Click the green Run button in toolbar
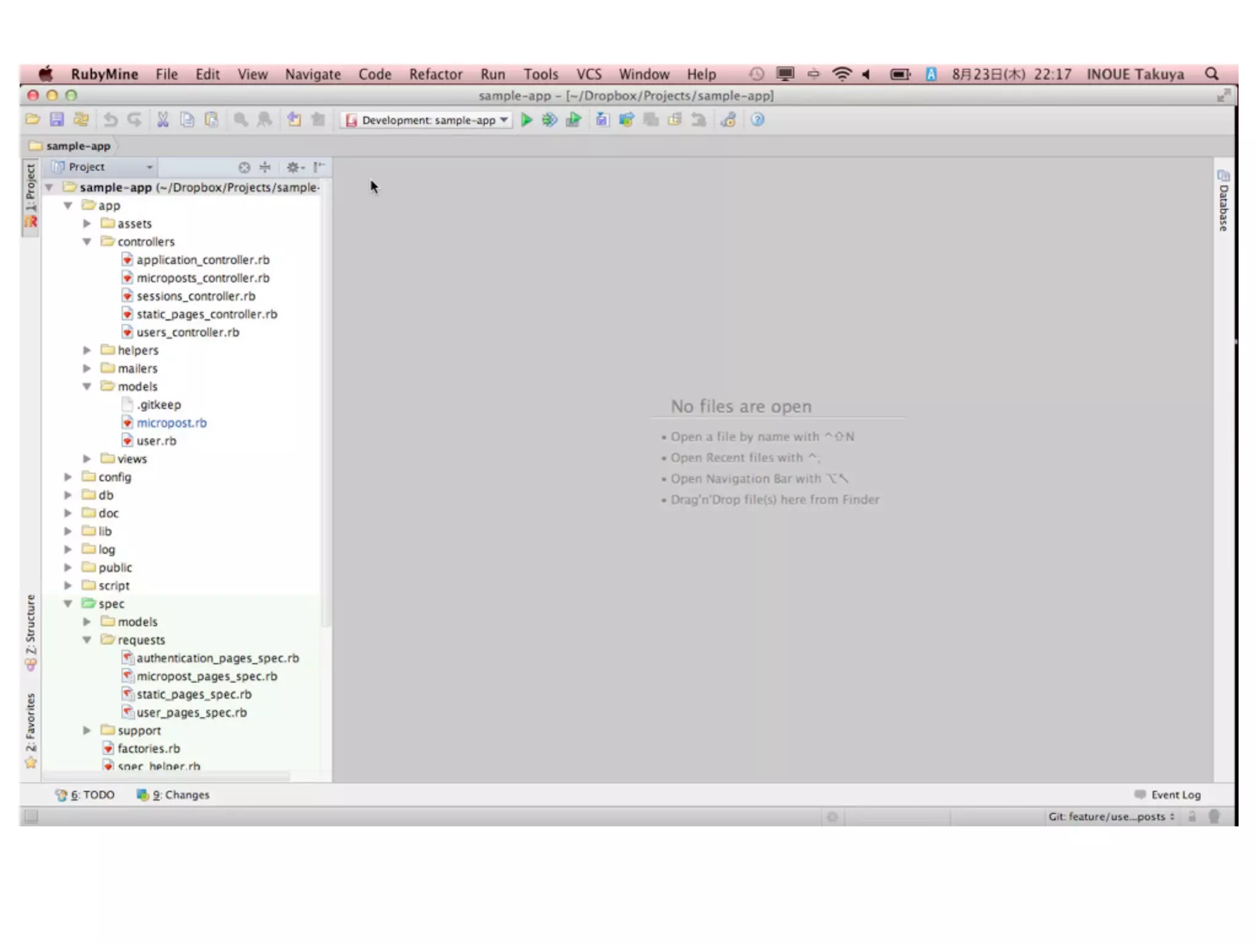Viewport: 1257px width, 943px height. coord(526,120)
